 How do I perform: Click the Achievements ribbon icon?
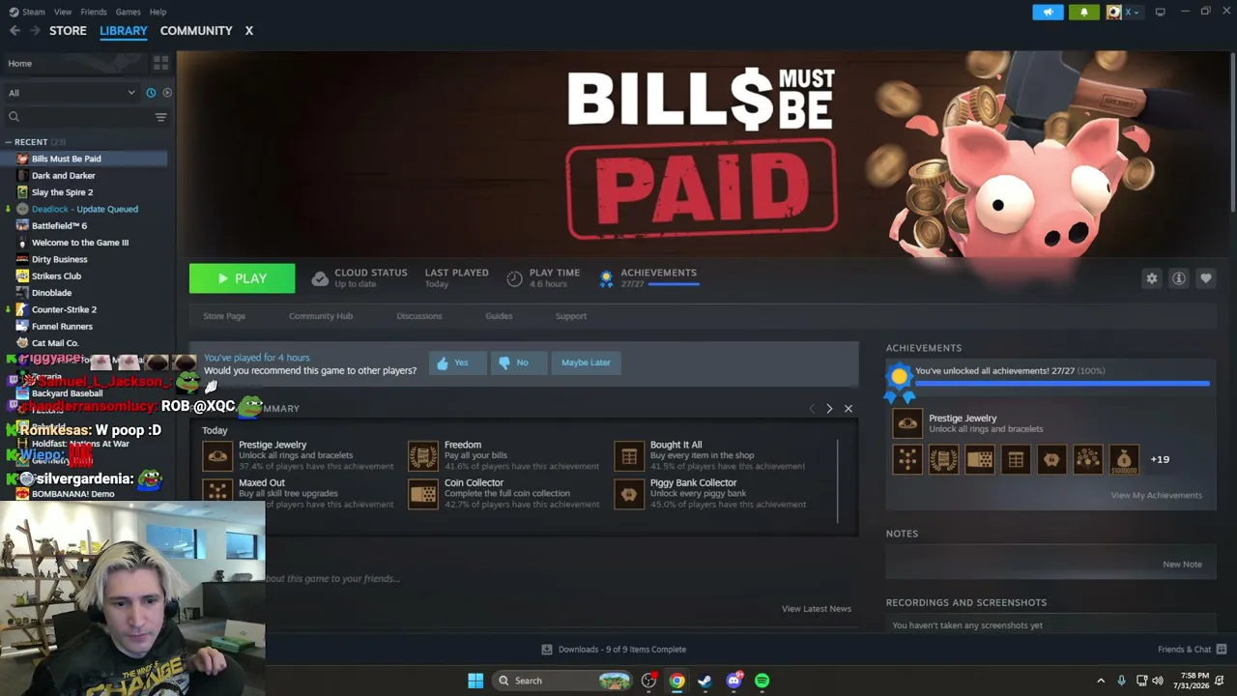tap(606, 278)
